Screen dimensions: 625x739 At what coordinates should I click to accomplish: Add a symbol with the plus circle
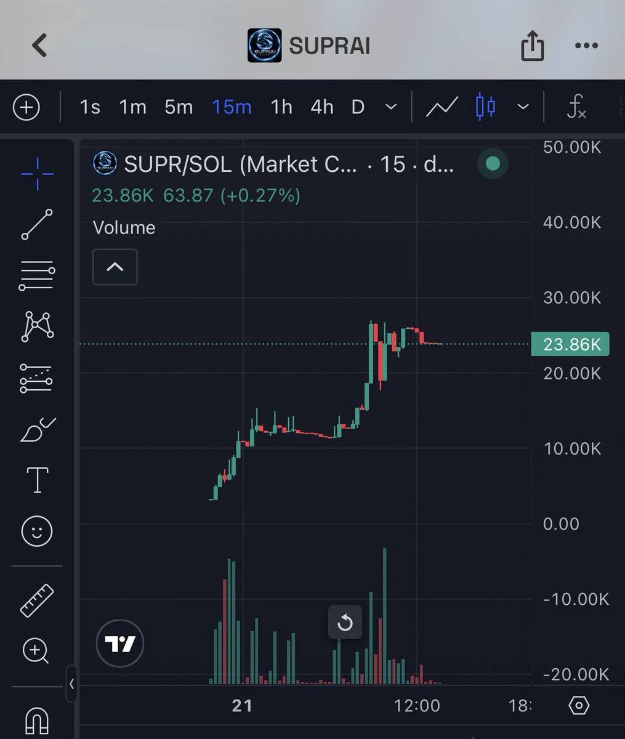coord(26,108)
